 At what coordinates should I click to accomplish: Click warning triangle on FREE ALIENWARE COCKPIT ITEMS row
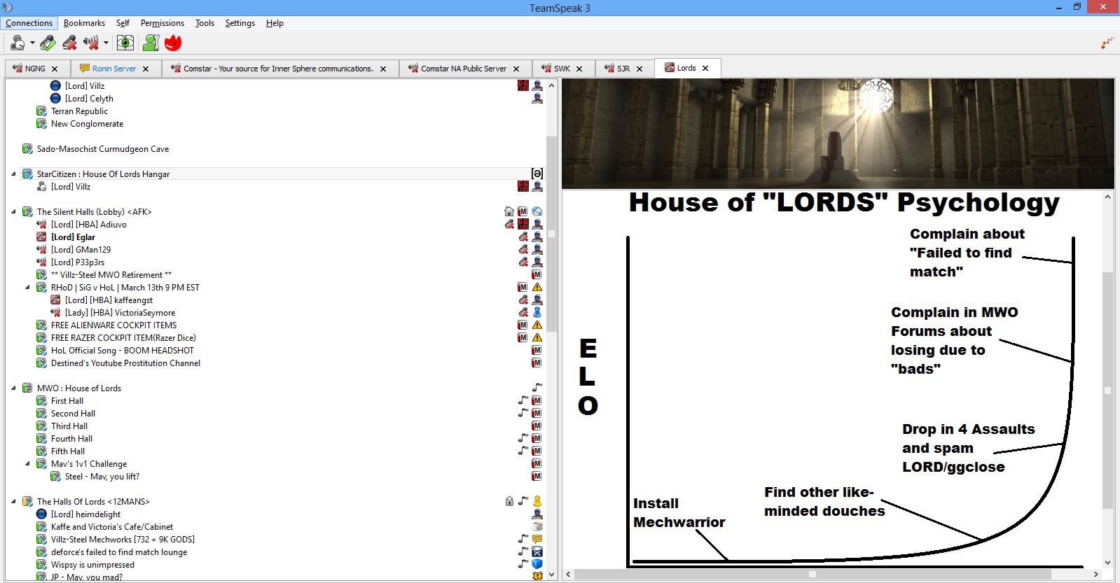click(537, 325)
